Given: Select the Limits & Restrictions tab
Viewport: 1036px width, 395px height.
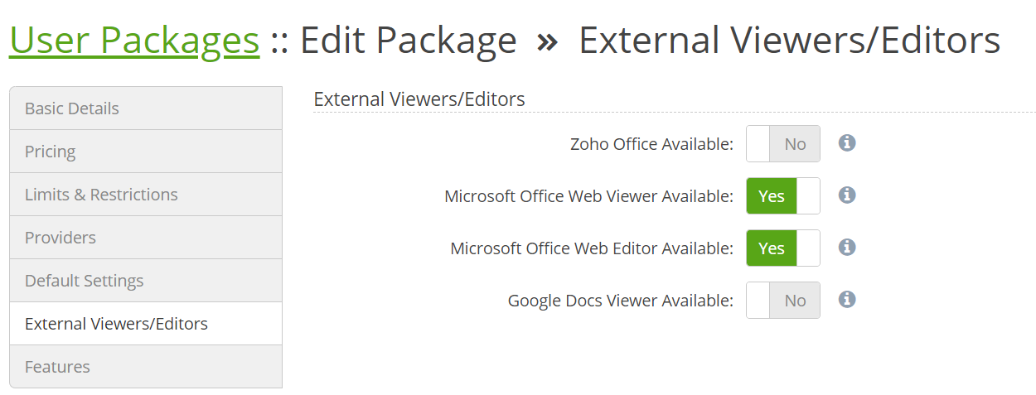Looking at the screenshot, I should coord(146,195).
